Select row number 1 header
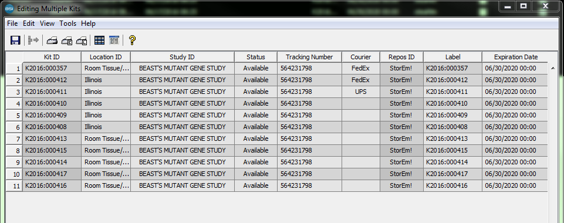 [15, 68]
